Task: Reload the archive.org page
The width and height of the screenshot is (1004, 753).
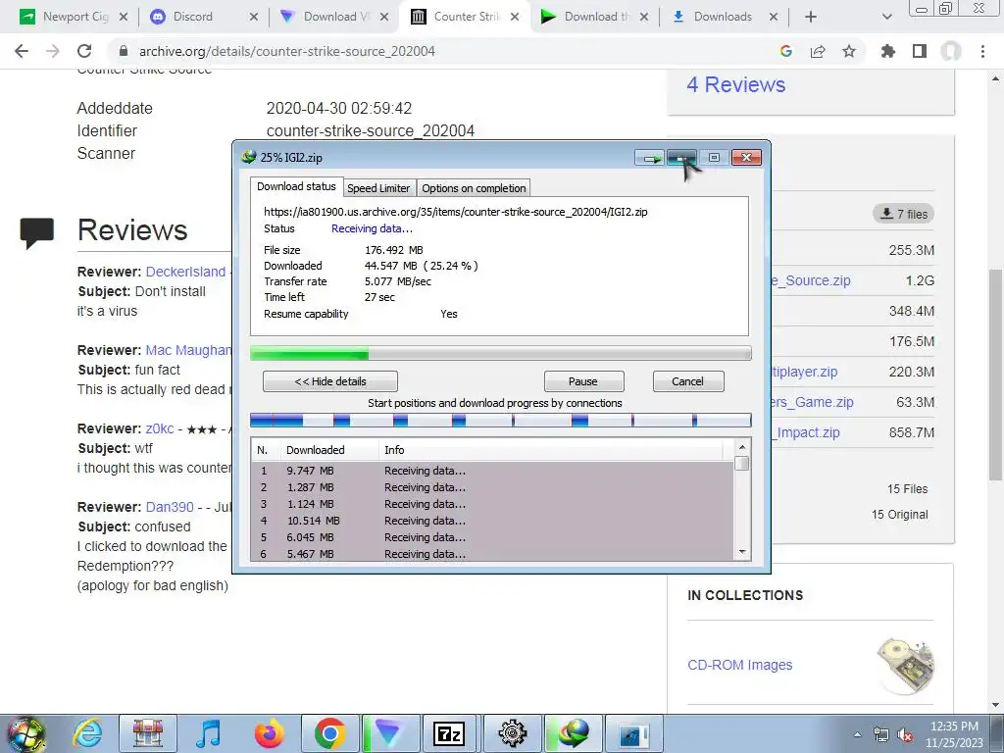Action: (x=84, y=51)
